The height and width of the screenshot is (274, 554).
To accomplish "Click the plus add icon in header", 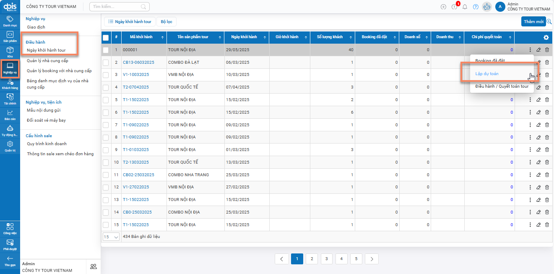I will (443, 7).
